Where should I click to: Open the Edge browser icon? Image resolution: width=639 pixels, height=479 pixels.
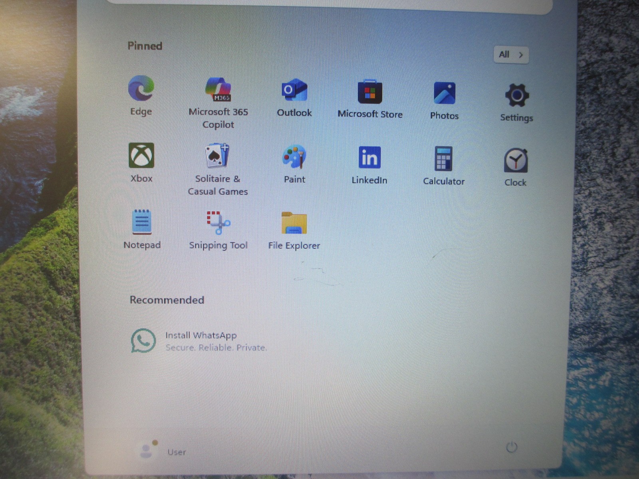[141, 88]
